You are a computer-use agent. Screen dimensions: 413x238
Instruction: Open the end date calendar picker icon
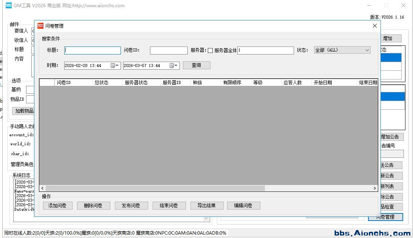pos(173,65)
